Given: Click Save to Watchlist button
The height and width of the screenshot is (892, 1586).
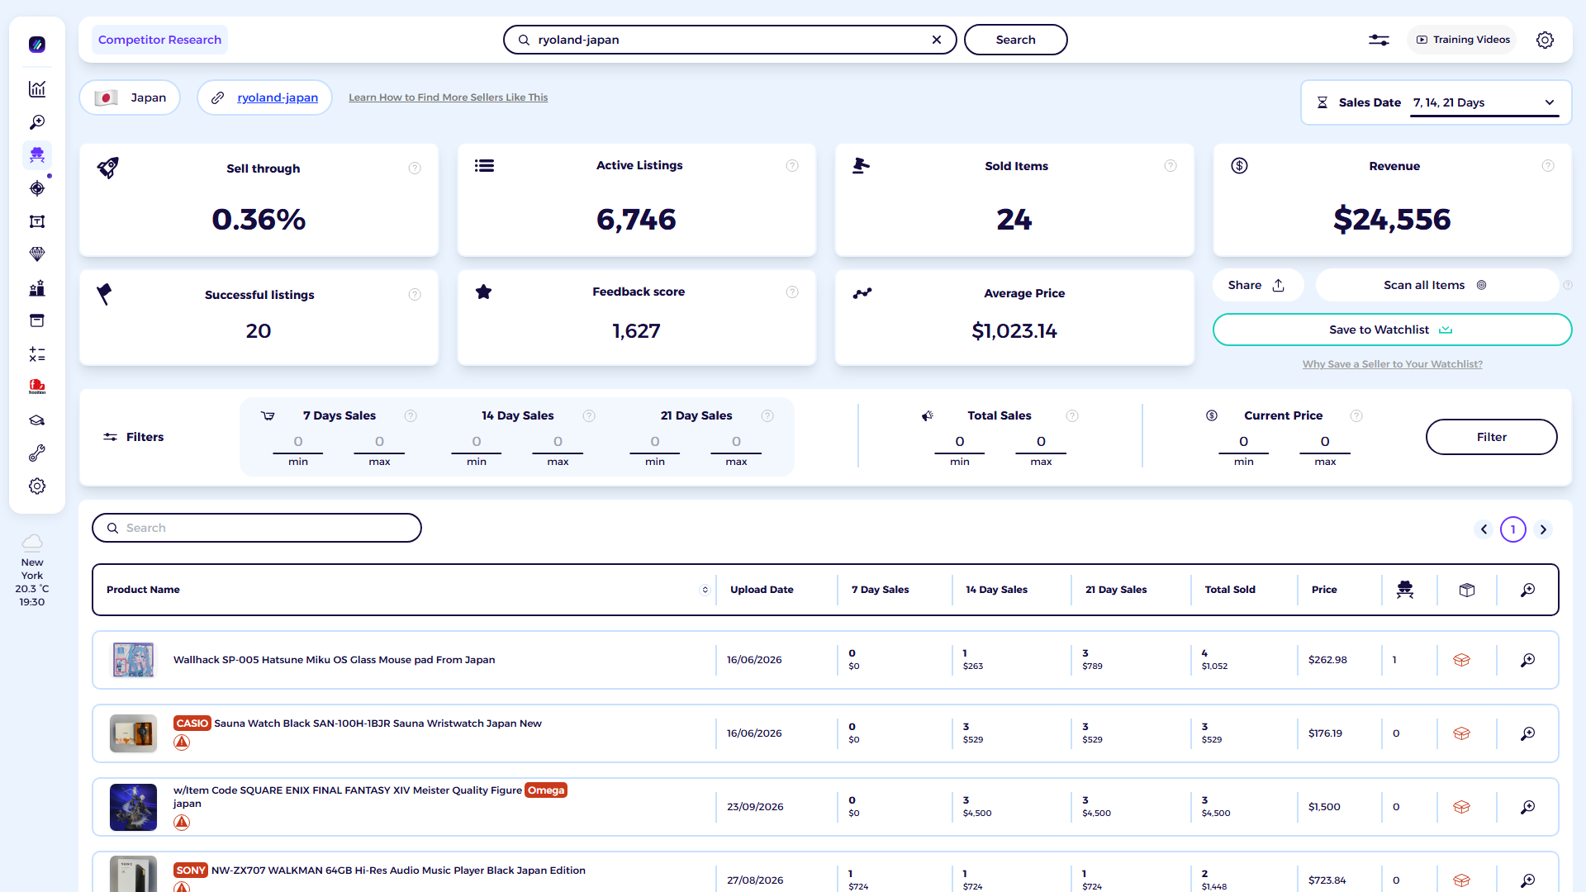Looking at the screenshot, I should pyautogui.click(x=1392, y=330).
